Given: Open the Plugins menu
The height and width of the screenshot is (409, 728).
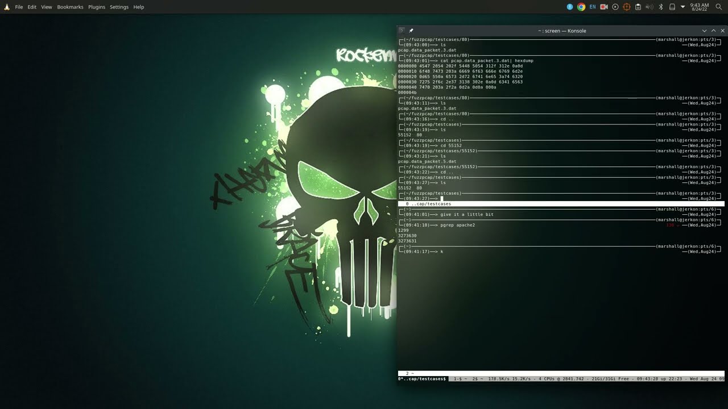Looking at the screenshot, I should [97, 7].
